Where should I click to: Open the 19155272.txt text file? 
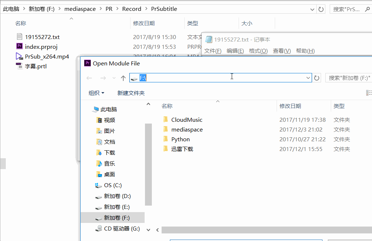[x=40, y=37]
